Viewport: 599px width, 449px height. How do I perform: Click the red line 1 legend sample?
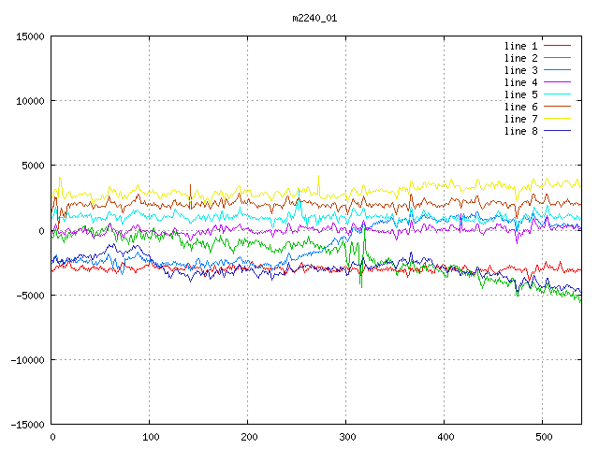[558, 46]
